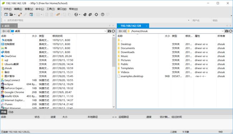Click remote pane forward arrow
The height and width of the screenshot is (134, 233).
124,31
